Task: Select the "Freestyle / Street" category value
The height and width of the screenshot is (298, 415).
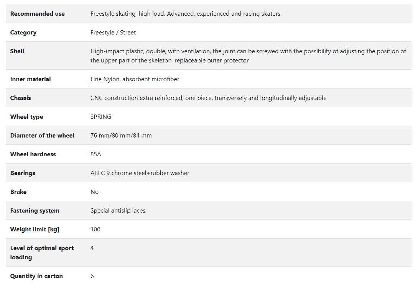Action: [x=113, y=33]
